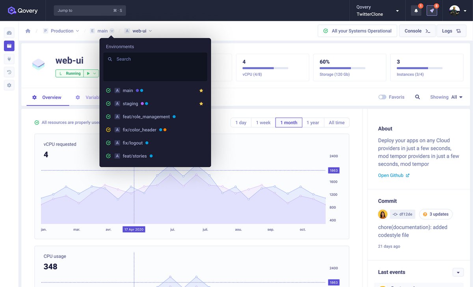Open the Logs button

click(x=451, y=31)
